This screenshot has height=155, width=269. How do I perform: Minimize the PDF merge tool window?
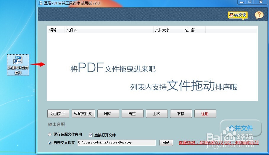pos(242,2)
